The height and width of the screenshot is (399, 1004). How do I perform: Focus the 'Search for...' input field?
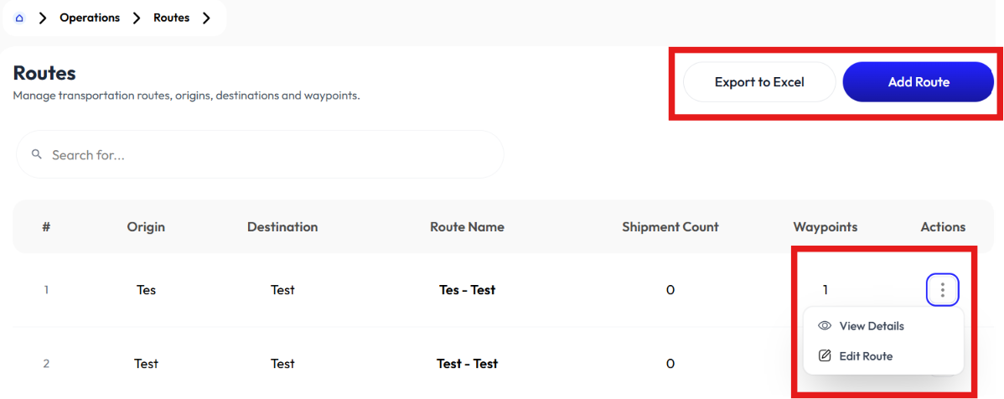coord(260,154)
